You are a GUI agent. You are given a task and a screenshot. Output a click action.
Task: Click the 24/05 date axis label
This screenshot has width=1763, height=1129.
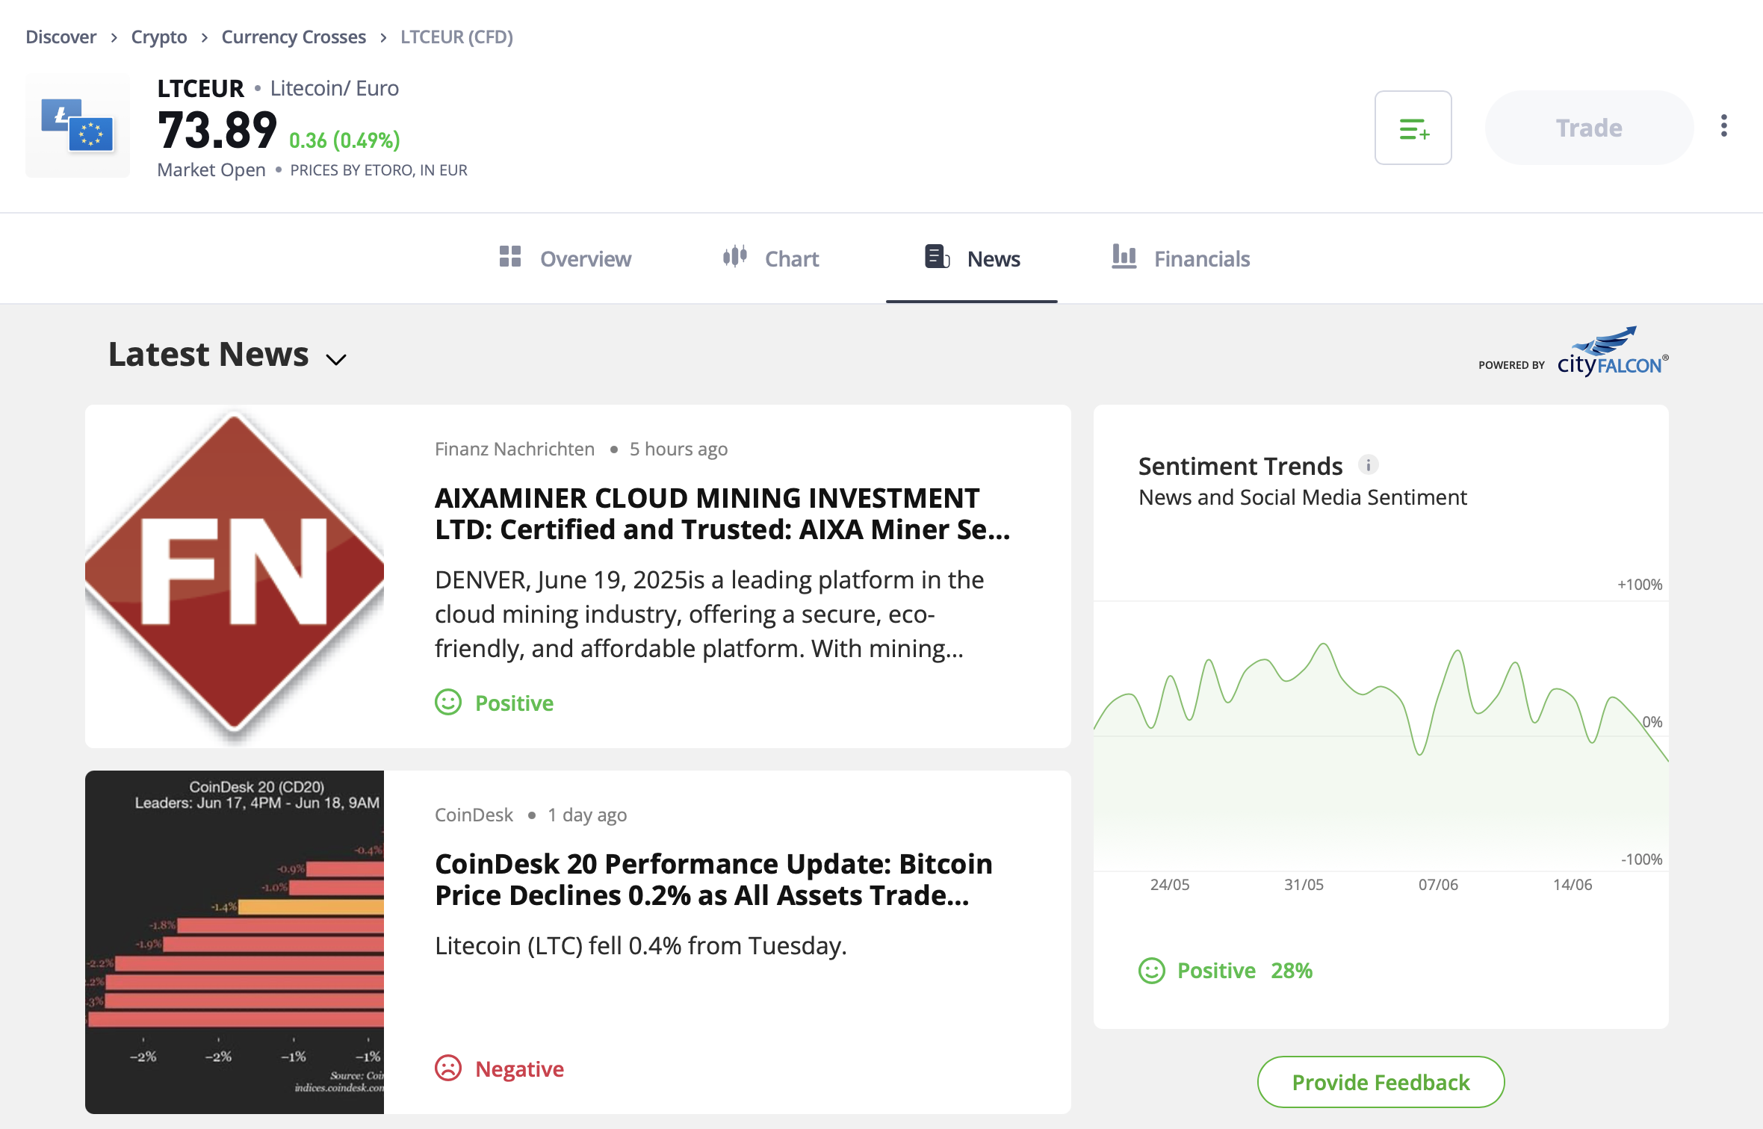1170,885
